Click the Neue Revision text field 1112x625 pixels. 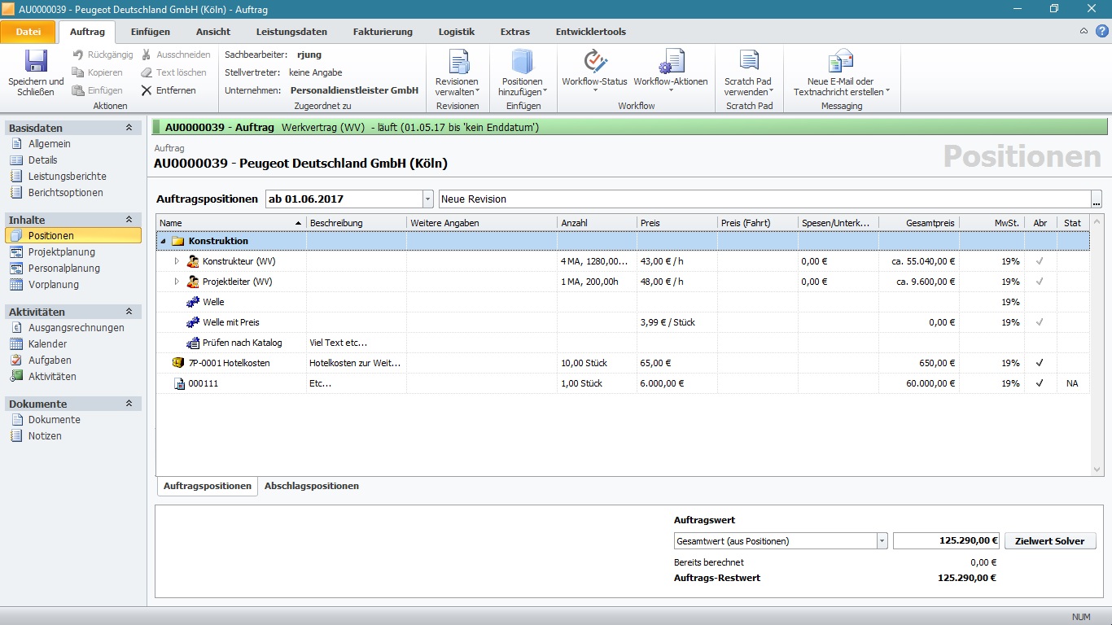point(764,199)
